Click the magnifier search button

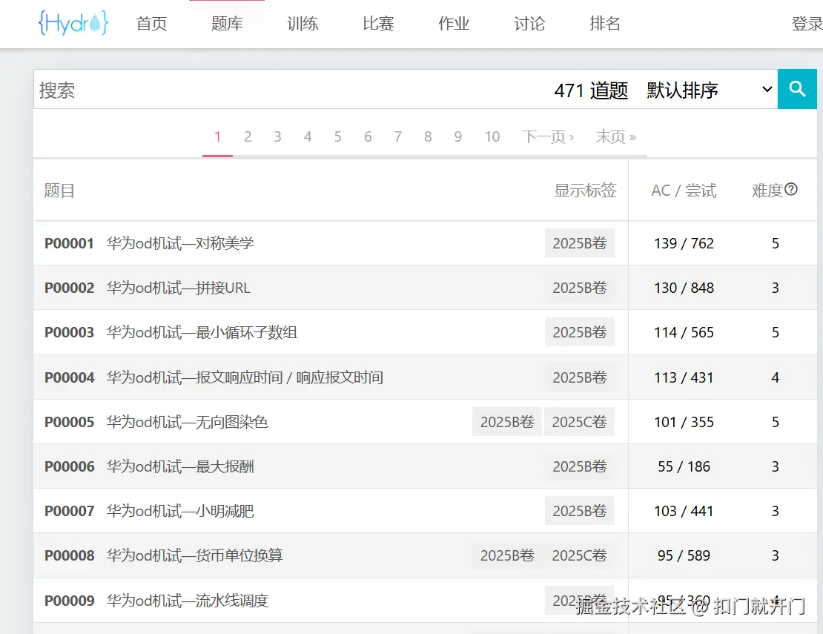[797, 88]
